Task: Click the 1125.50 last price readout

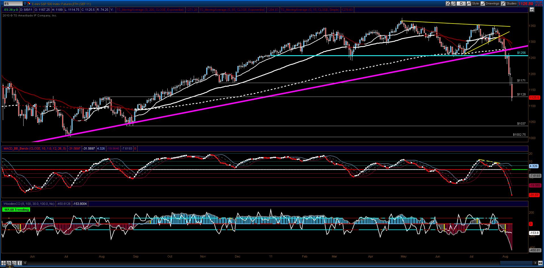Action: (526, 4)
